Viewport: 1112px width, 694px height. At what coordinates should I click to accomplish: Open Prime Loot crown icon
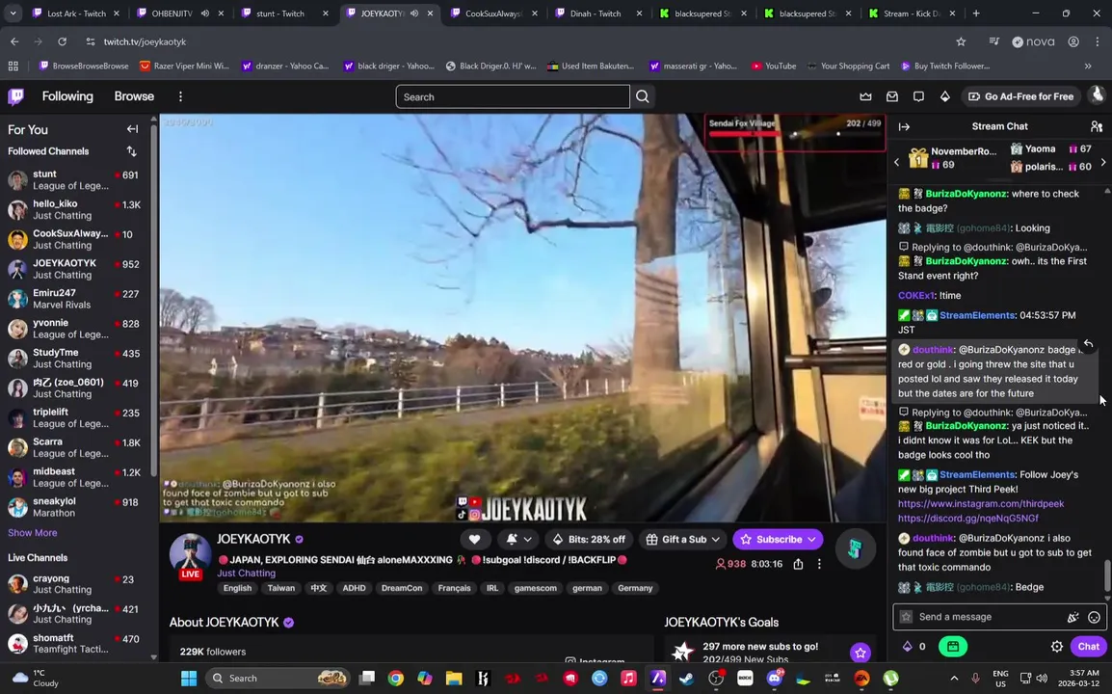point(865,96)
